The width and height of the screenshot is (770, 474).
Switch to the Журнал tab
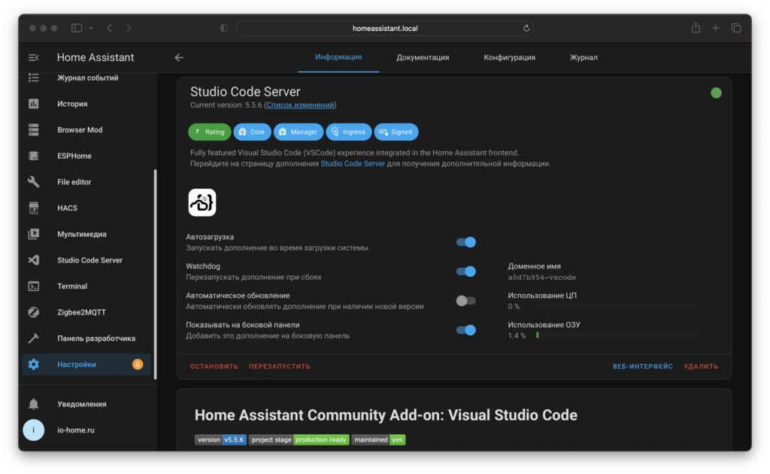coord(584,57)
